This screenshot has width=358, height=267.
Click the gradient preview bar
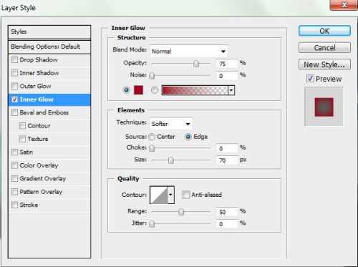pos(195,90)
